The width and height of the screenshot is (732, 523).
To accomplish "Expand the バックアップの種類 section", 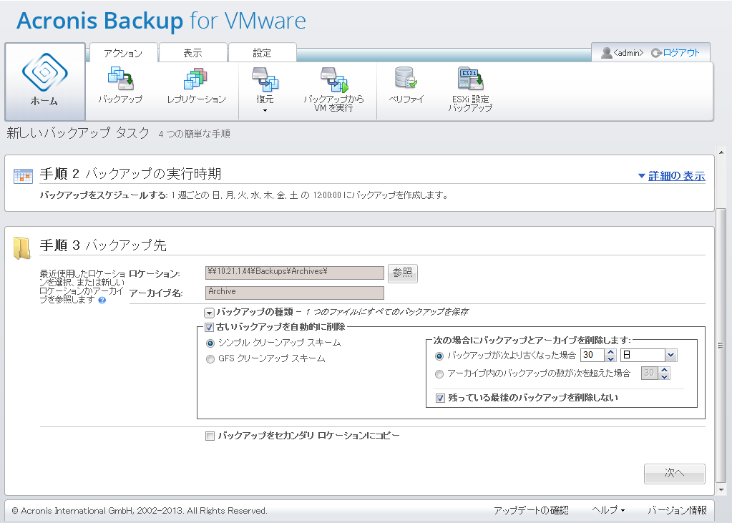I will coord(209,313).
